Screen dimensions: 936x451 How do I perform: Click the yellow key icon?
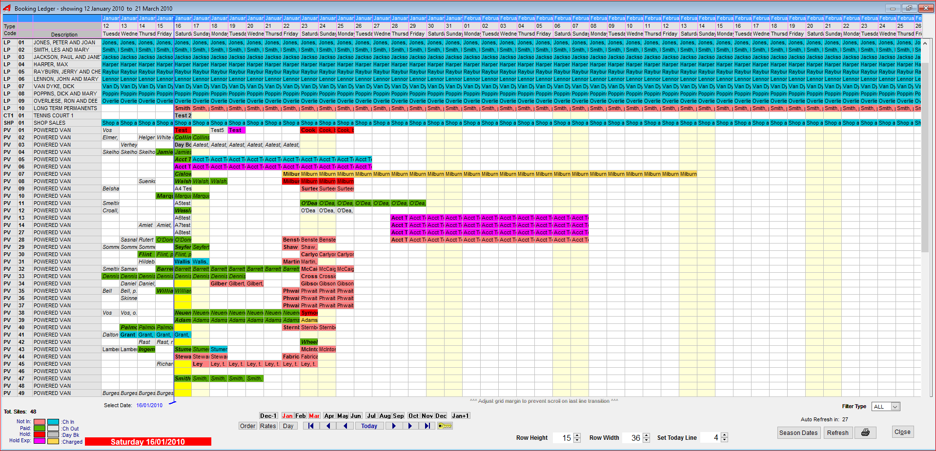click(445, 426)
